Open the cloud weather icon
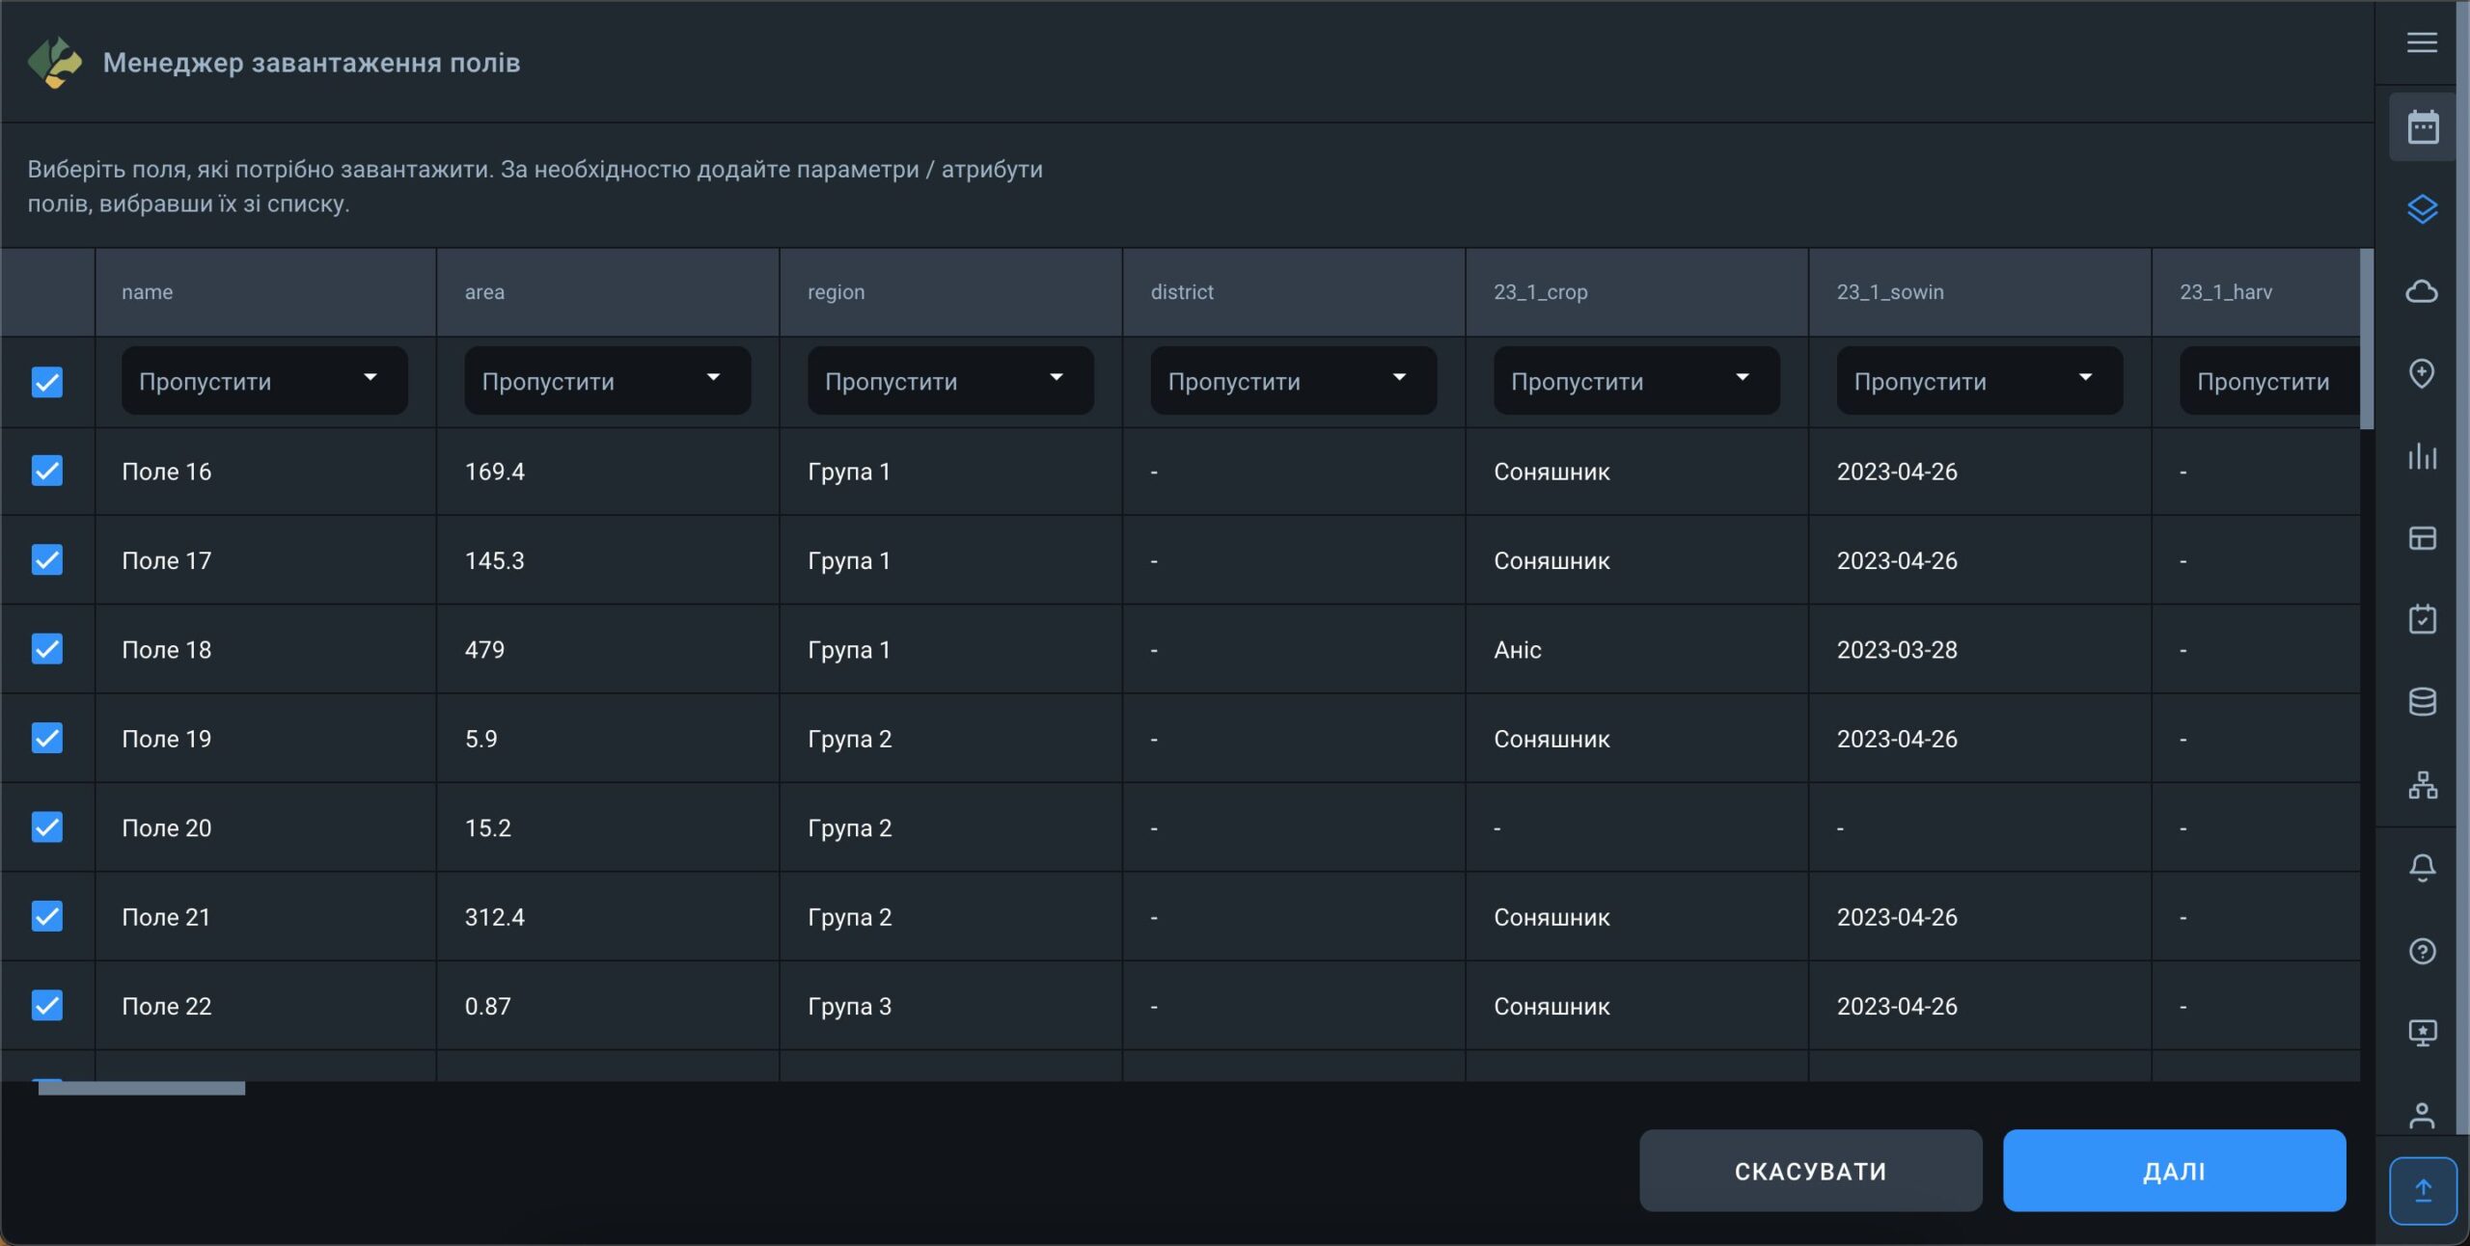The width and height of the screenshot is (2470, 1246). click(2422, 291)
